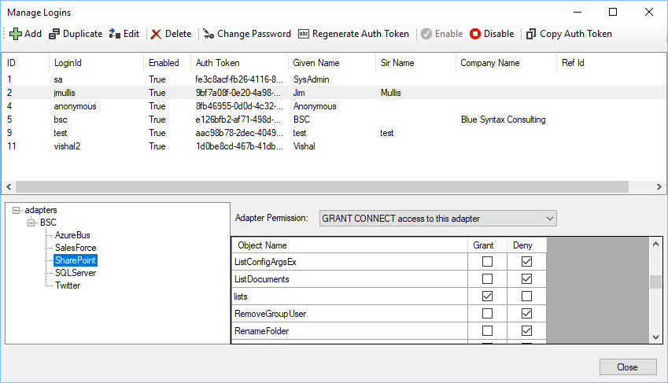Image resolution: width=668 pixels, height=383 pixels.
Task: Collapse the adapters tree node
Action: pyautogui.click(x=17, y=211)
